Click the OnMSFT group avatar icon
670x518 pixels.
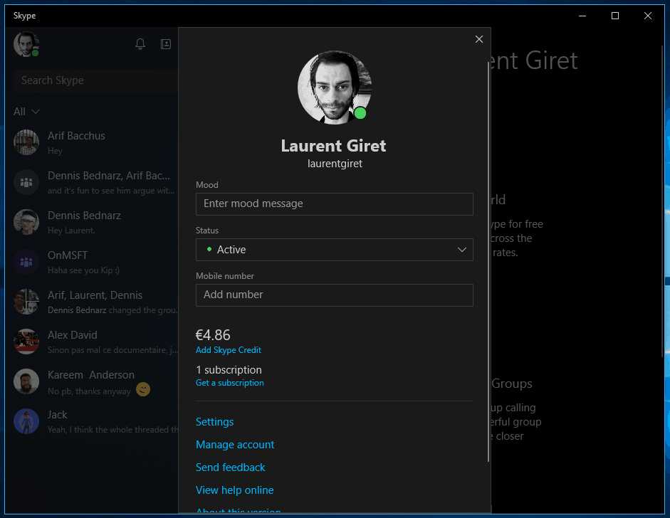(x=26, y=262)
